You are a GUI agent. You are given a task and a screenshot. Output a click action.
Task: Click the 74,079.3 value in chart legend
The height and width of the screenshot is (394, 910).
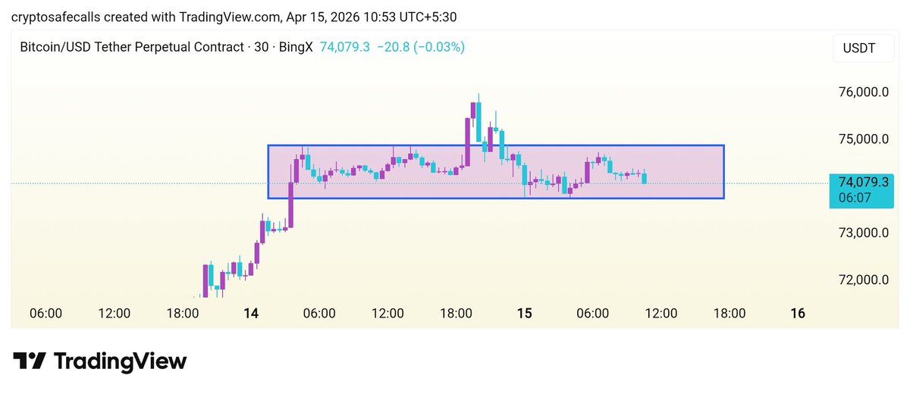point(345,47)
